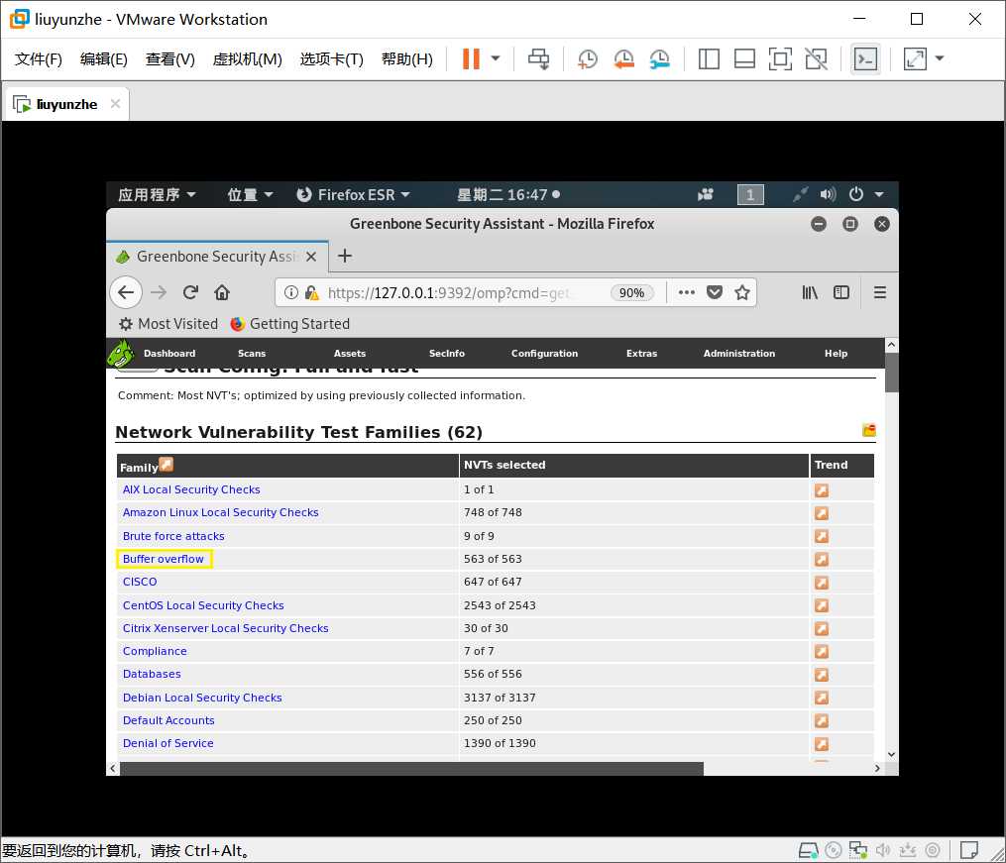Open the 文件(F) menu

(39, 59)
